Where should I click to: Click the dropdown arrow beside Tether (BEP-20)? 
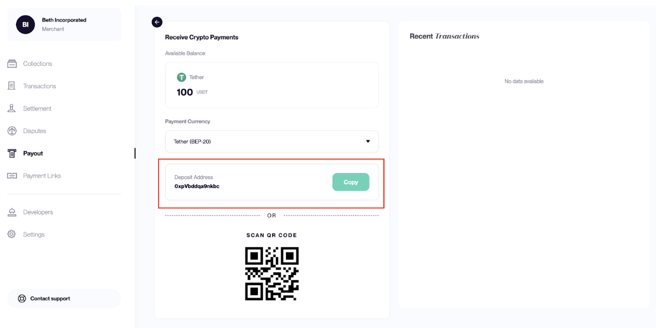367,142
